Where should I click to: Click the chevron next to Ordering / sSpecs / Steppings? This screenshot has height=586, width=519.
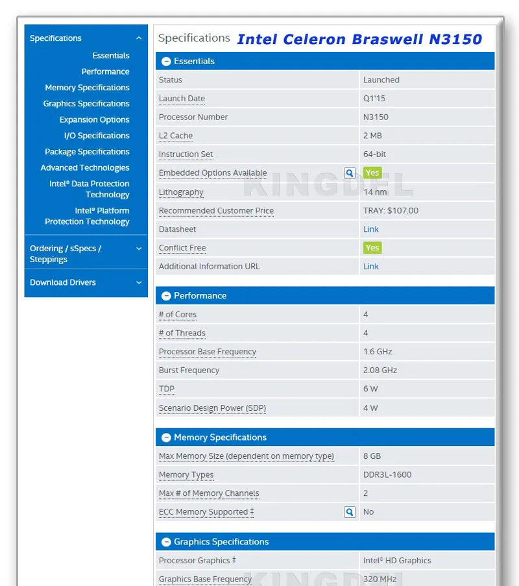tap(138, 248)
